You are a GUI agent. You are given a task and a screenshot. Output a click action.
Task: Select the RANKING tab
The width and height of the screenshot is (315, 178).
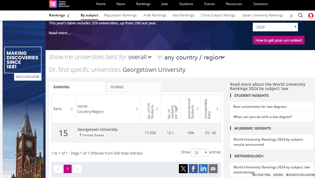click(x=77, y=87)
